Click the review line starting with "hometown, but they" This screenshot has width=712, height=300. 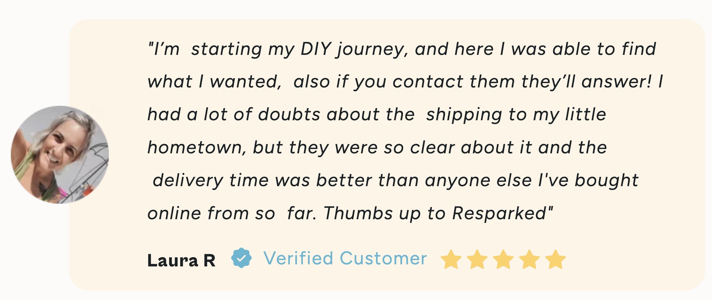tap(377, 147)
